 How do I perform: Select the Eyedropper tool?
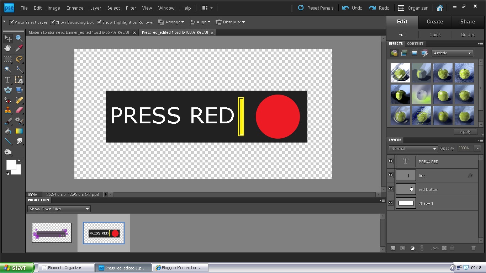19,48
